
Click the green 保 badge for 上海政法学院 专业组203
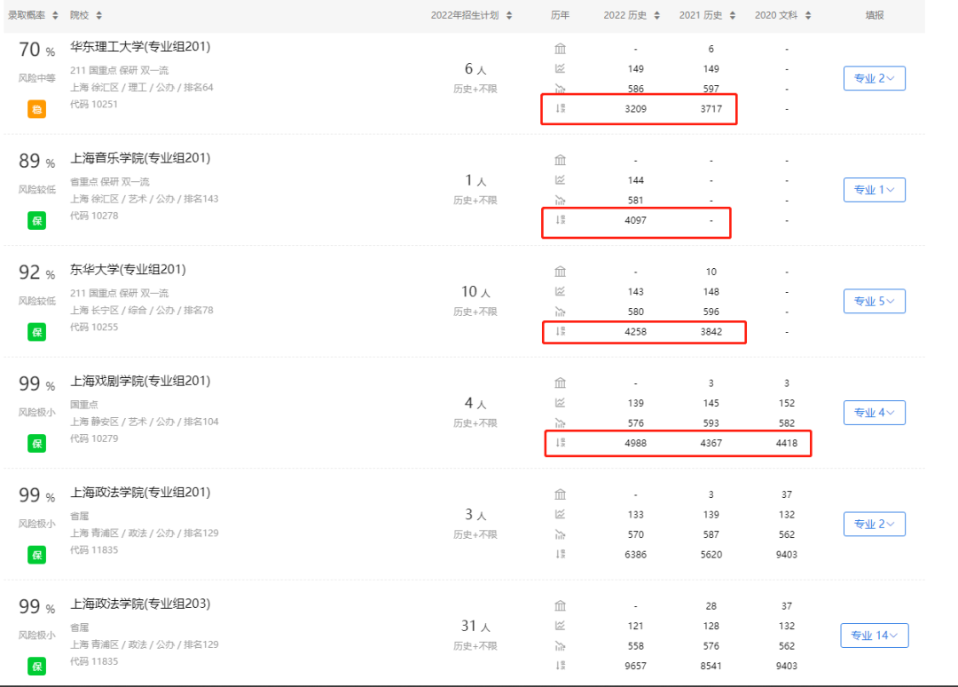36,667
